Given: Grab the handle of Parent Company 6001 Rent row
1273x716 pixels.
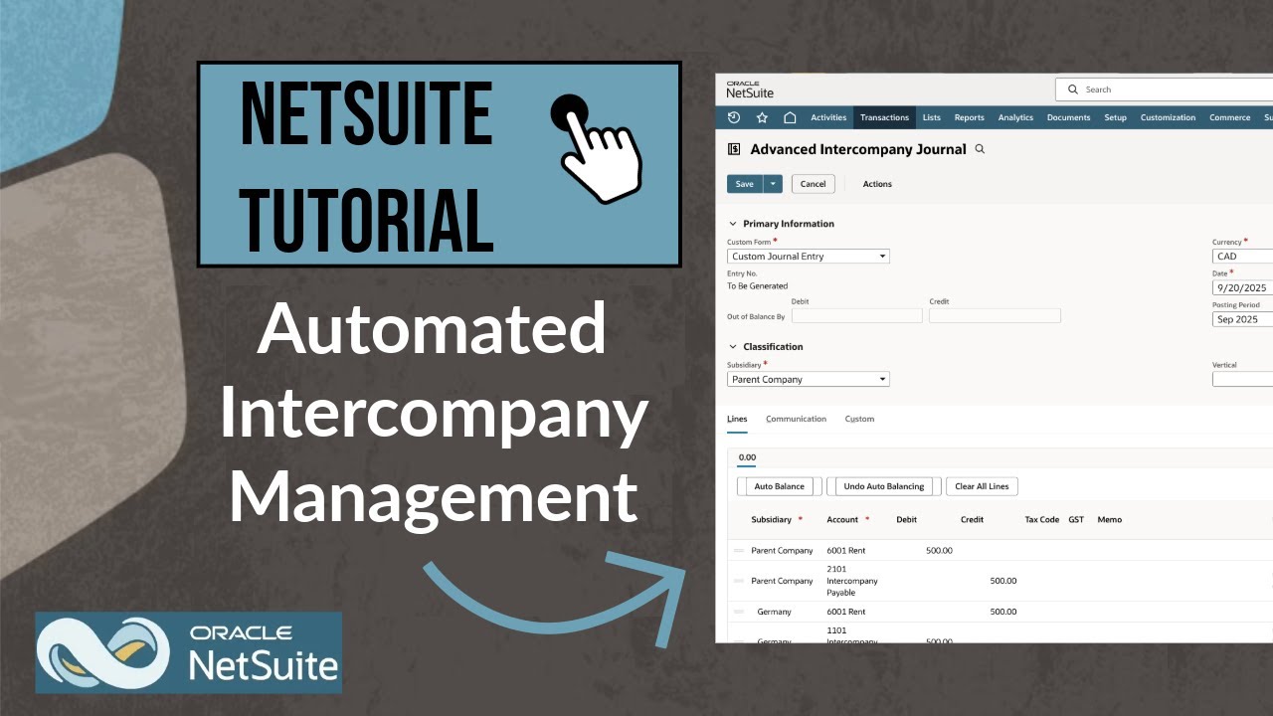Looking at the screenshot, I should click(738, 550).
